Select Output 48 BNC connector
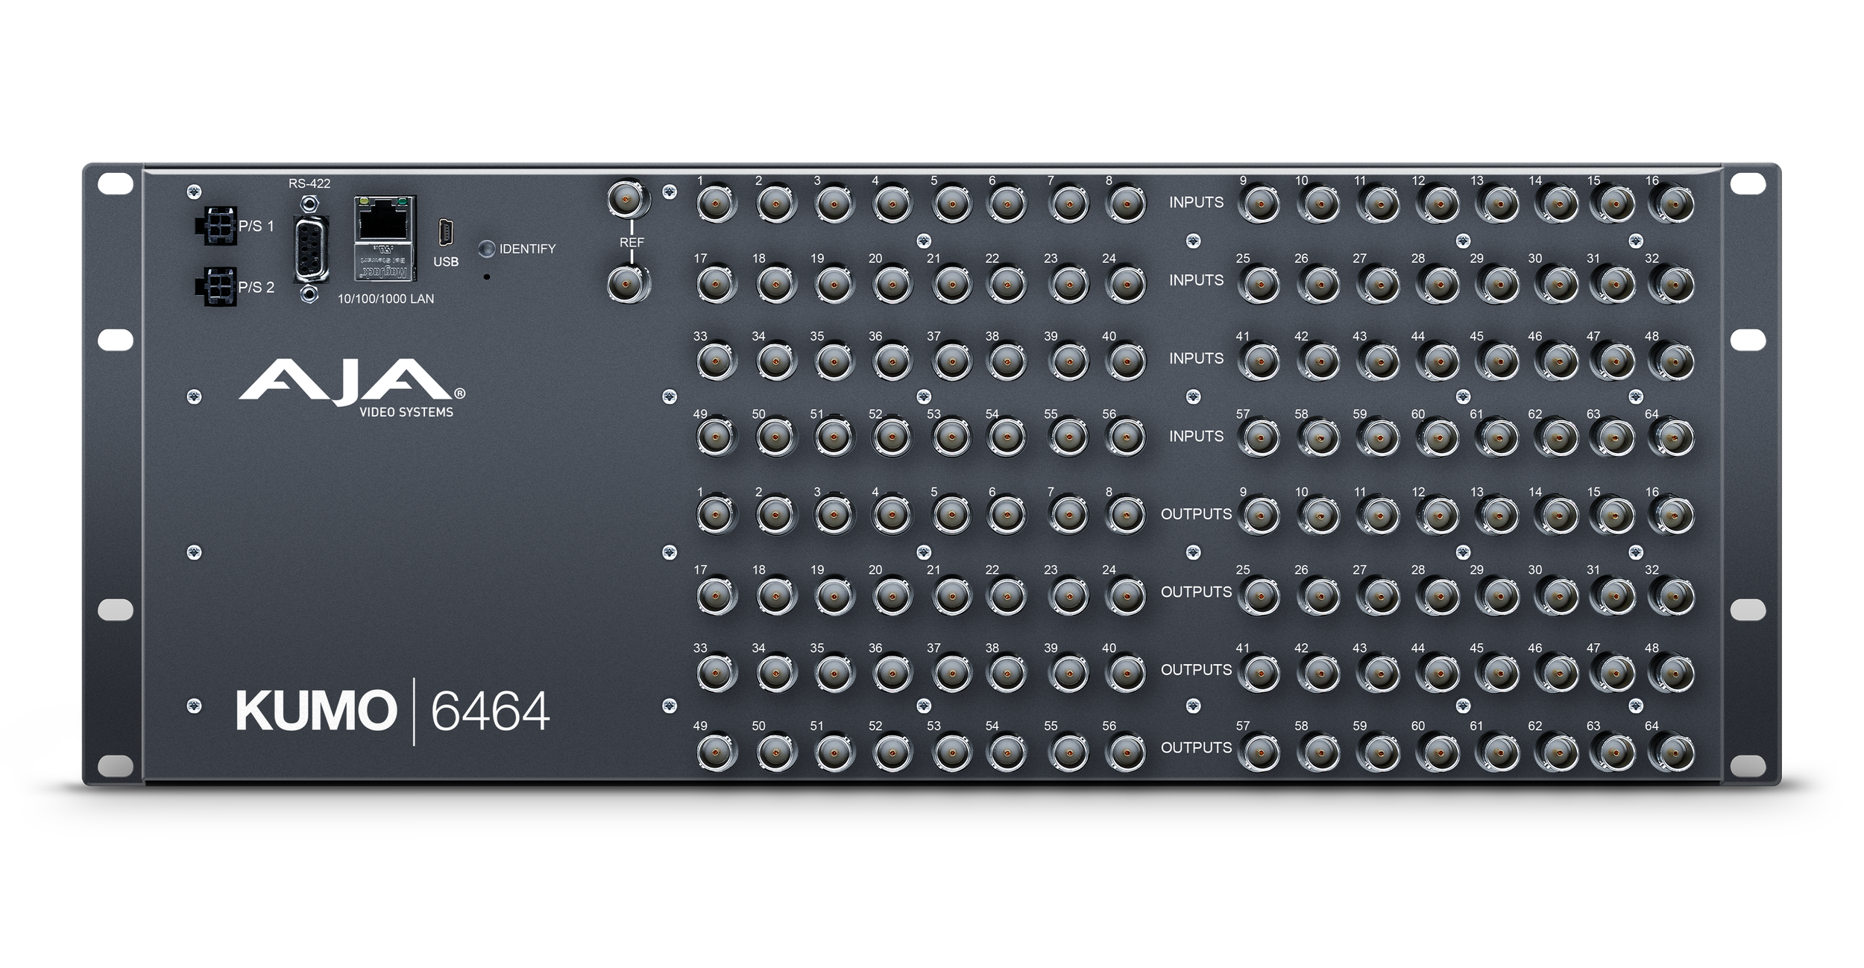 point(1671,672)
